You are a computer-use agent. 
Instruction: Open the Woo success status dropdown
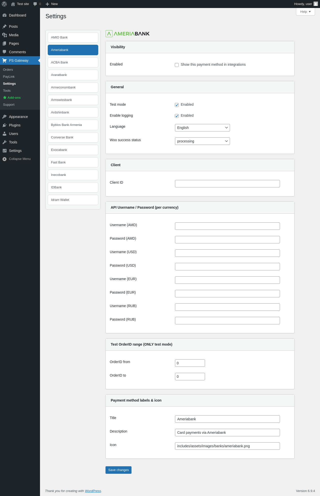[202, 141]
